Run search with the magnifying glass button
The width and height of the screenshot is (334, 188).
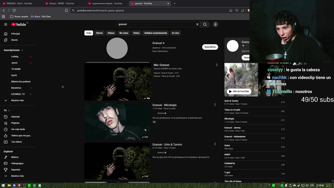pyautogui.click(x=205, y=24)
